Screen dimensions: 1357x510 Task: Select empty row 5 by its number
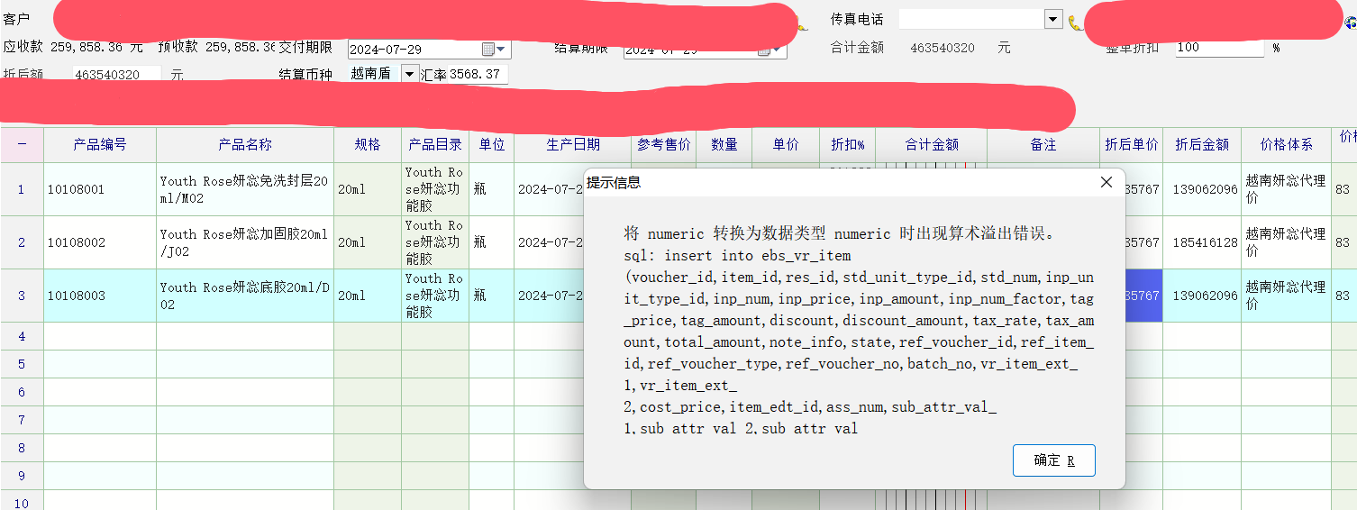(22, 365)
